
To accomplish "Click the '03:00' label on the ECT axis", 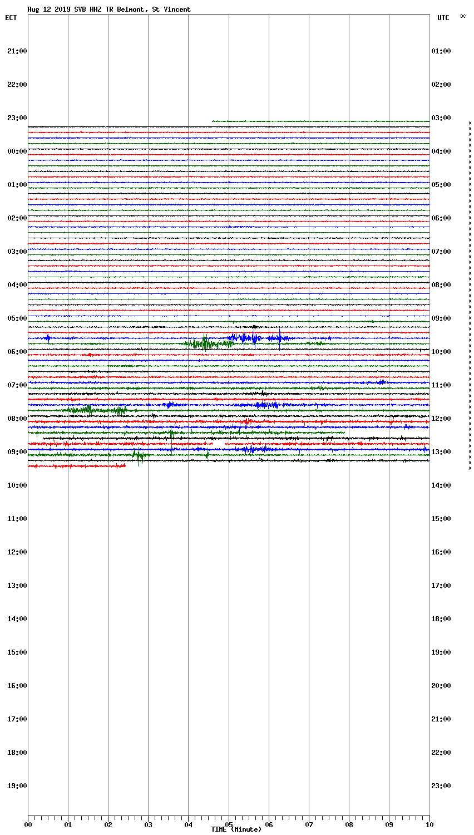I will click(17, 252).
